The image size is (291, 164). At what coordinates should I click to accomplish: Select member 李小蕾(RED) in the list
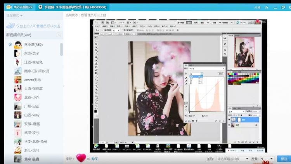click(x=33, y=45)
